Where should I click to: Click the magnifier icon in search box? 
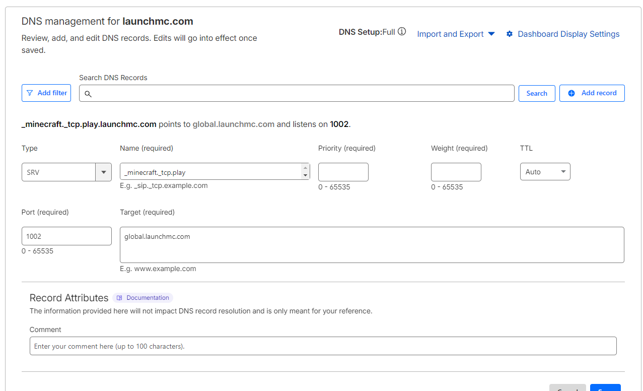(88, 94)
